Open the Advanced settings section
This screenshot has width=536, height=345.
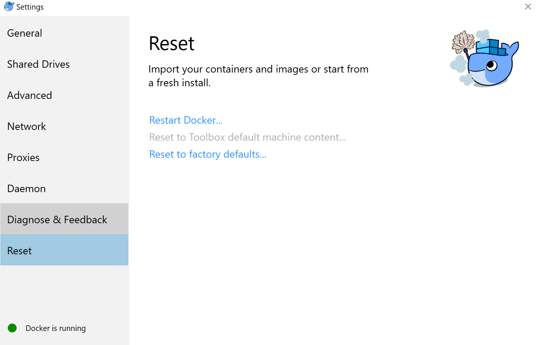tap(29, 95)
